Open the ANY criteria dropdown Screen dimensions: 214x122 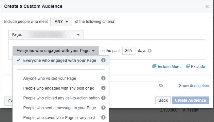[61, 22]
